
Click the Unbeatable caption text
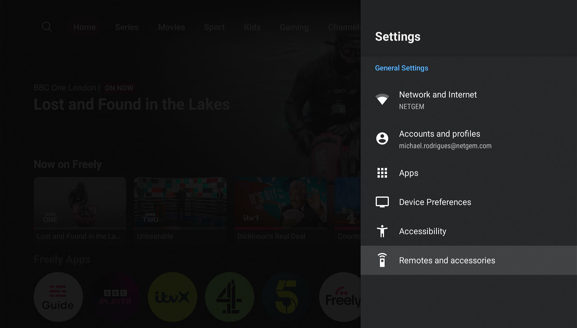[155, 236]
